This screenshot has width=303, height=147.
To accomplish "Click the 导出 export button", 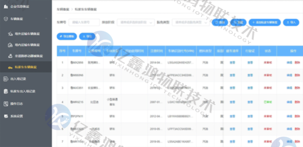I will tap(87, 36).
